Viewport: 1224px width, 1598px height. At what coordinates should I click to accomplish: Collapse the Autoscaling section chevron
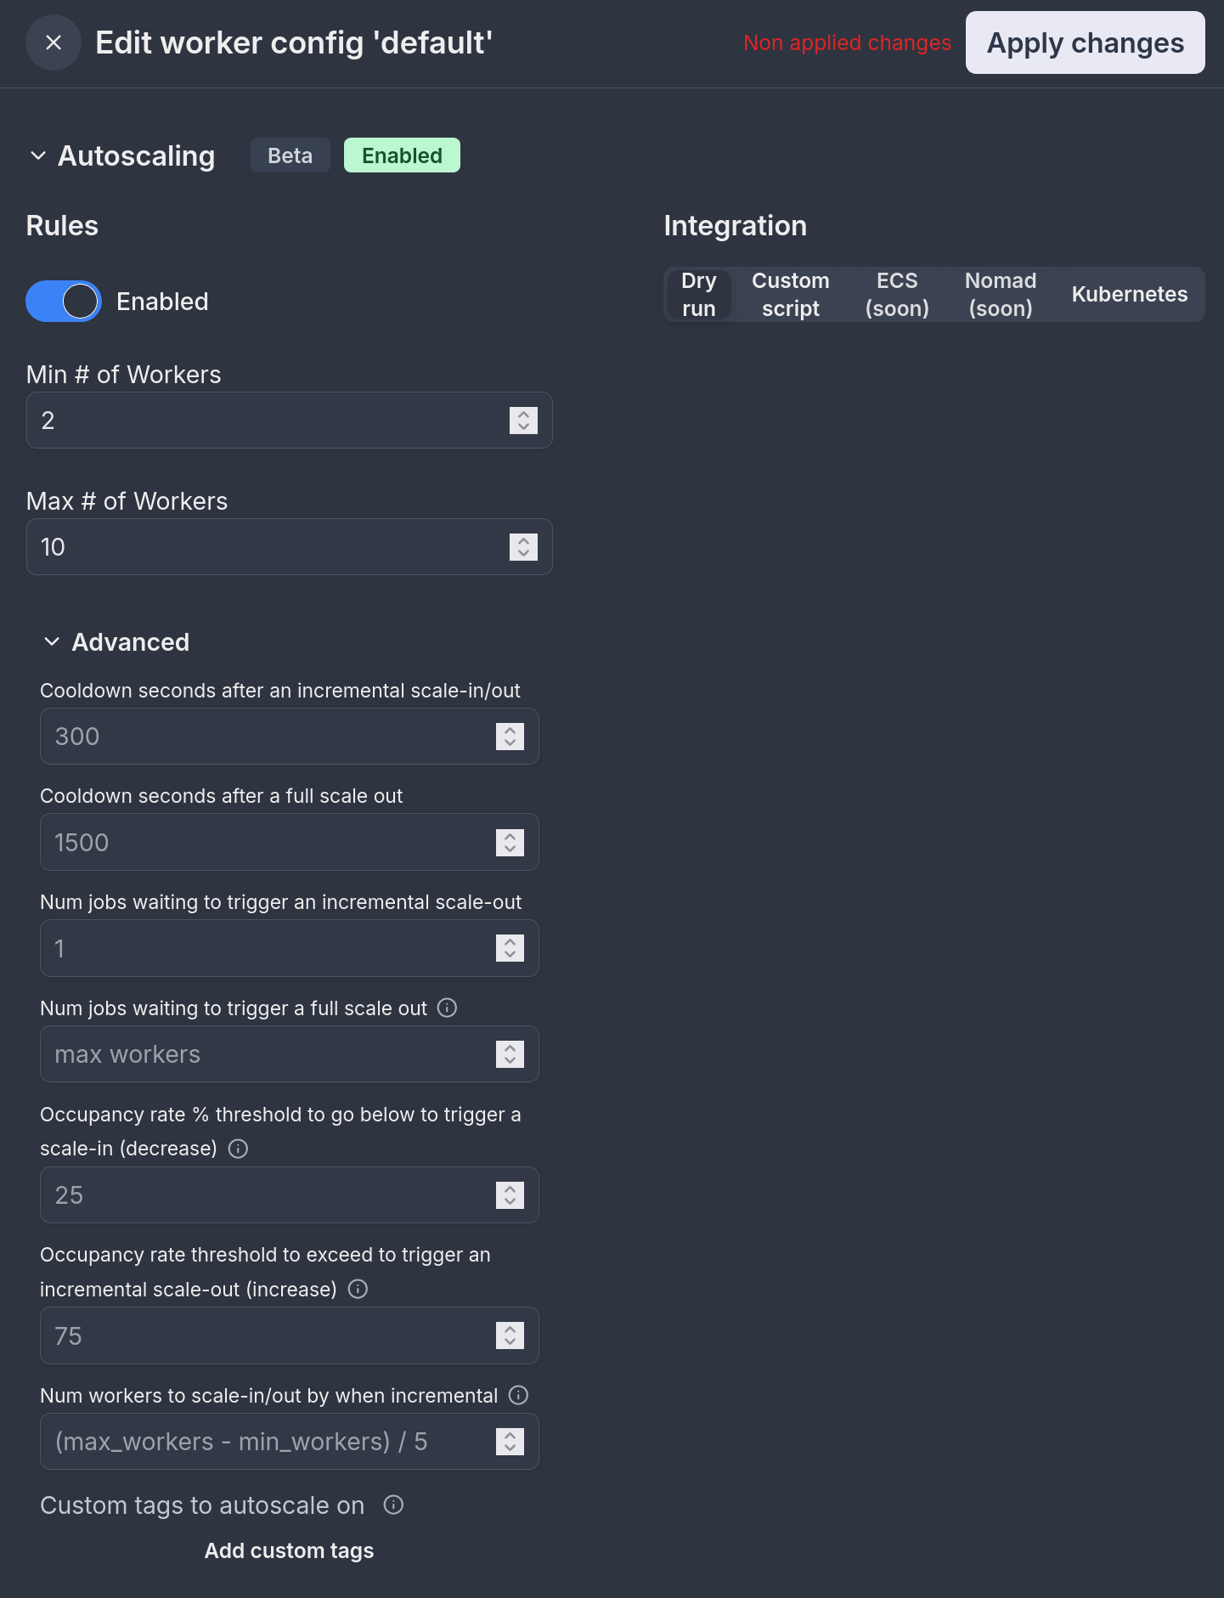click(38, 155)
